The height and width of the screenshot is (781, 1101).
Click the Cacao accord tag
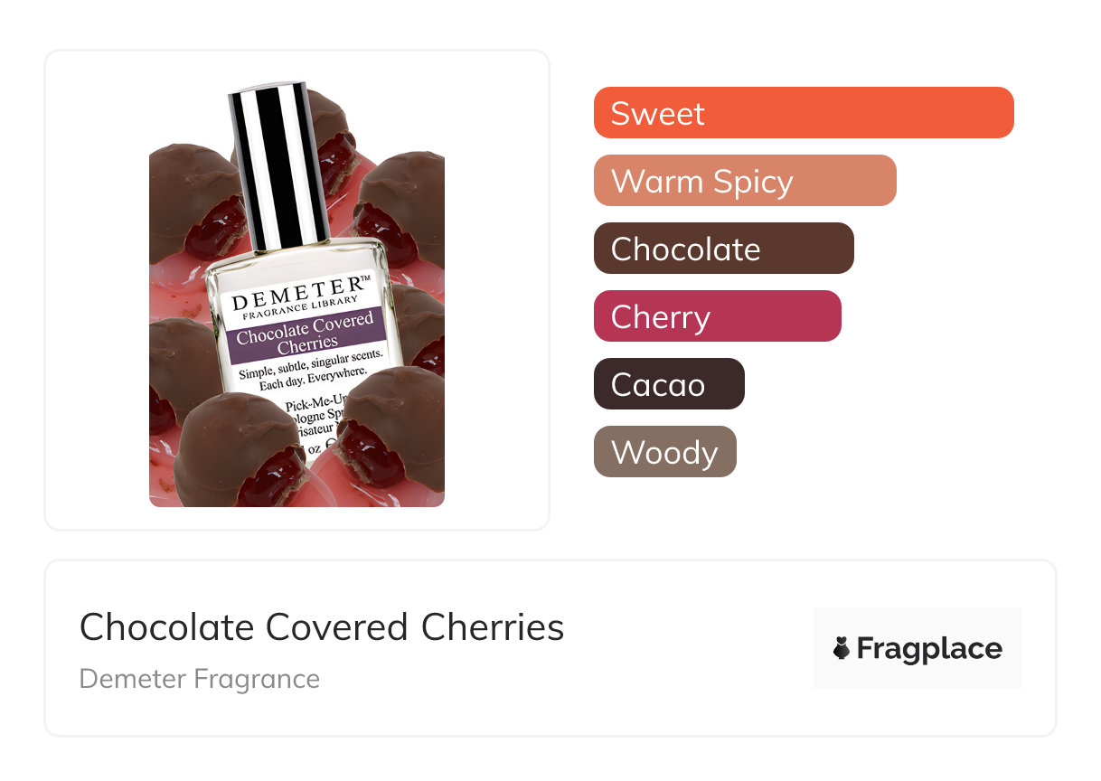[669, 384]
